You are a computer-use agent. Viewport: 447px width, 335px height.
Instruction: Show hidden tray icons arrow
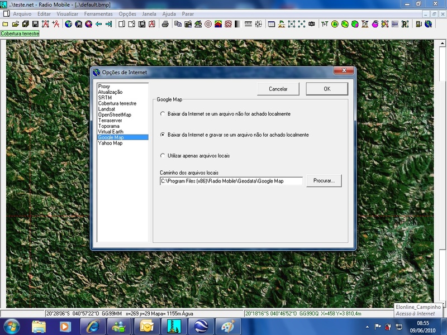[x=367, y=327]
